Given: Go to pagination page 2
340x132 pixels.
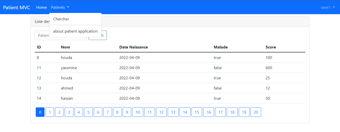Looking at the screenshot, I should (59, 112).
